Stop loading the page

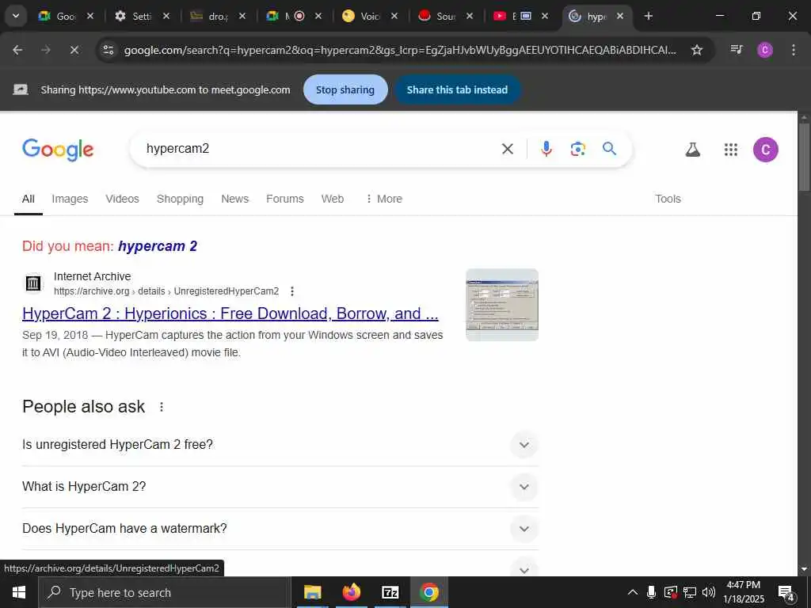click(x=74, y=50)
